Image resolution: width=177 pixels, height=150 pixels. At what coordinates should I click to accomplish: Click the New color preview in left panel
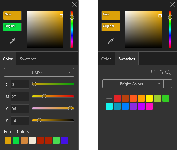[x=12, y=15]
